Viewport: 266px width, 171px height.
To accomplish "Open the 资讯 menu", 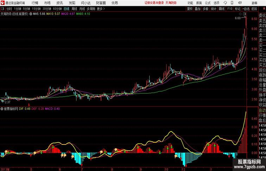I will pyautogui.click(x=59, y=3).
